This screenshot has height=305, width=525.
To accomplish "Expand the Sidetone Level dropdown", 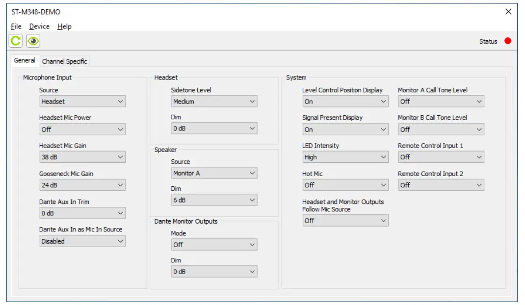I will pyautogui.click(x=214, y=102).
